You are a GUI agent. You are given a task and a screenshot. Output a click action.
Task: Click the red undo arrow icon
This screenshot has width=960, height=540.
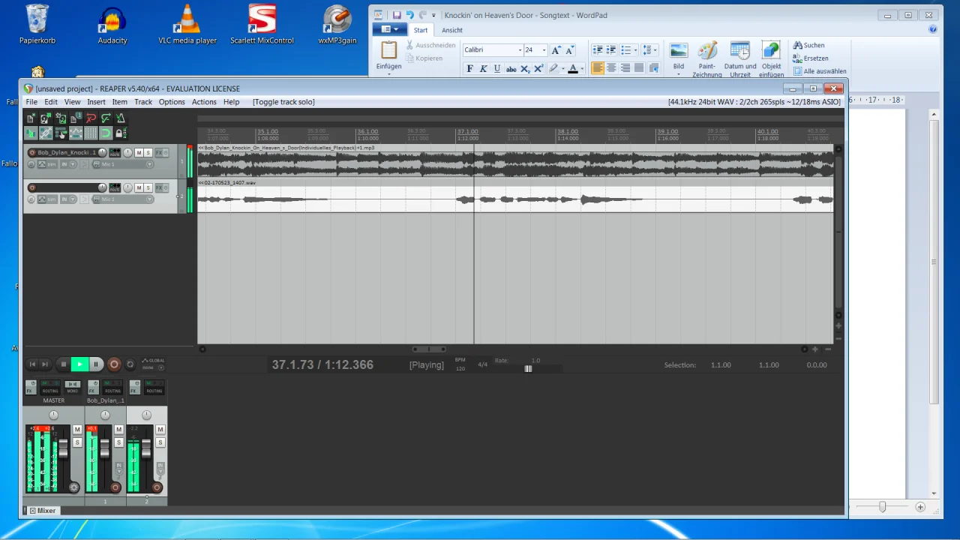[x=91, y=118]
